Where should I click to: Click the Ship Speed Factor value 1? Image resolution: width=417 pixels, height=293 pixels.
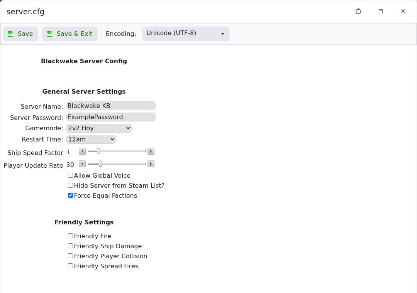(x=68, y=152)
